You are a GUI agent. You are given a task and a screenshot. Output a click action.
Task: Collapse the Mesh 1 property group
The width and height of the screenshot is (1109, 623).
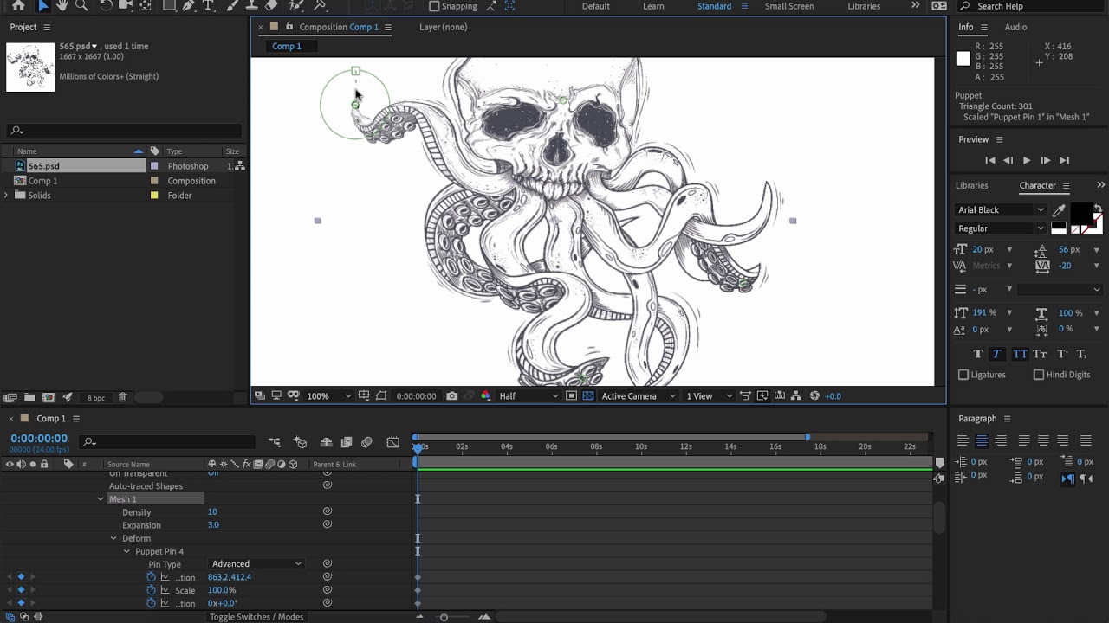click(x=101, y=499)
